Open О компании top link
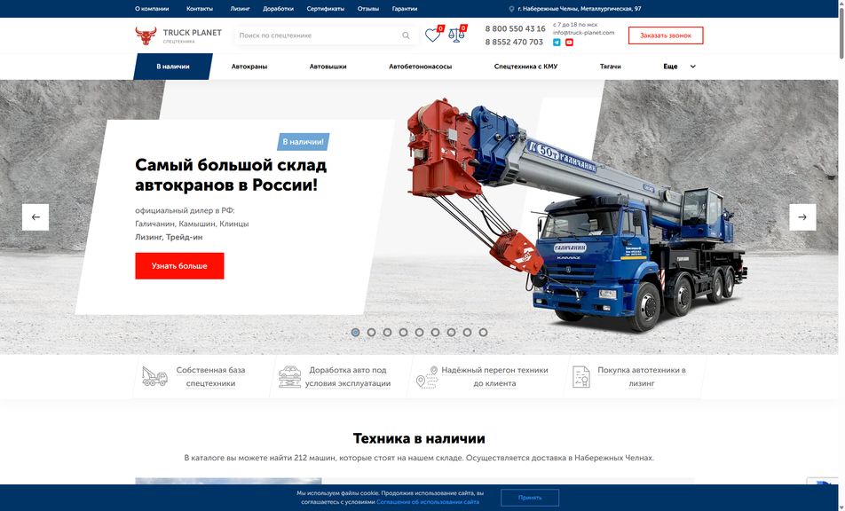Viewport: 845px width, 511px height. point(152,9)
